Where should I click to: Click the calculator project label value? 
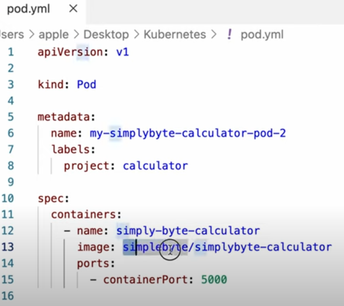pyautogui.click(x=155, y=166)
